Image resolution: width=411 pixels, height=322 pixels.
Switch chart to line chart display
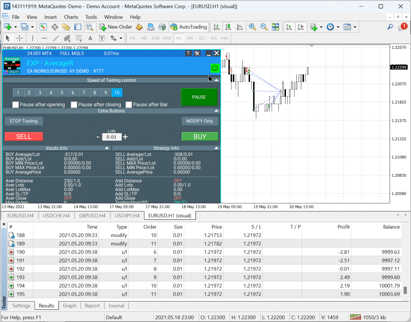pyautogui.click(x=240, y=27)
